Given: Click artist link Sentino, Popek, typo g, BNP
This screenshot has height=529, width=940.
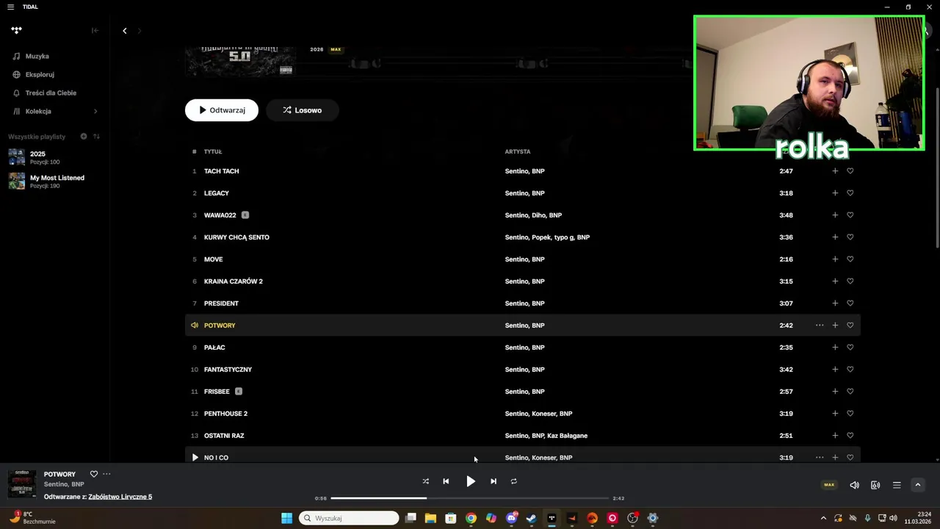Looking at the screenshot, I should tap(547, 237).
